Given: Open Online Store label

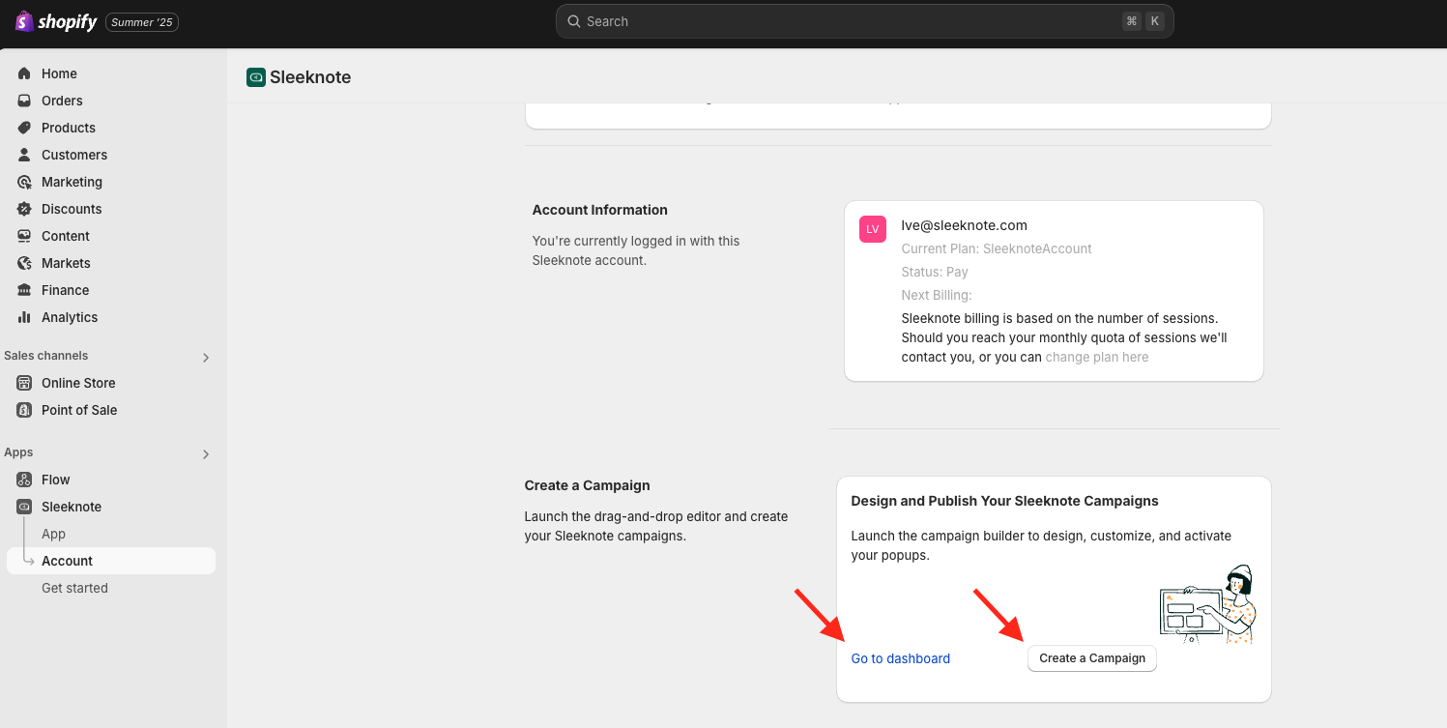Looking at the screenshot, I should point(78,383).
